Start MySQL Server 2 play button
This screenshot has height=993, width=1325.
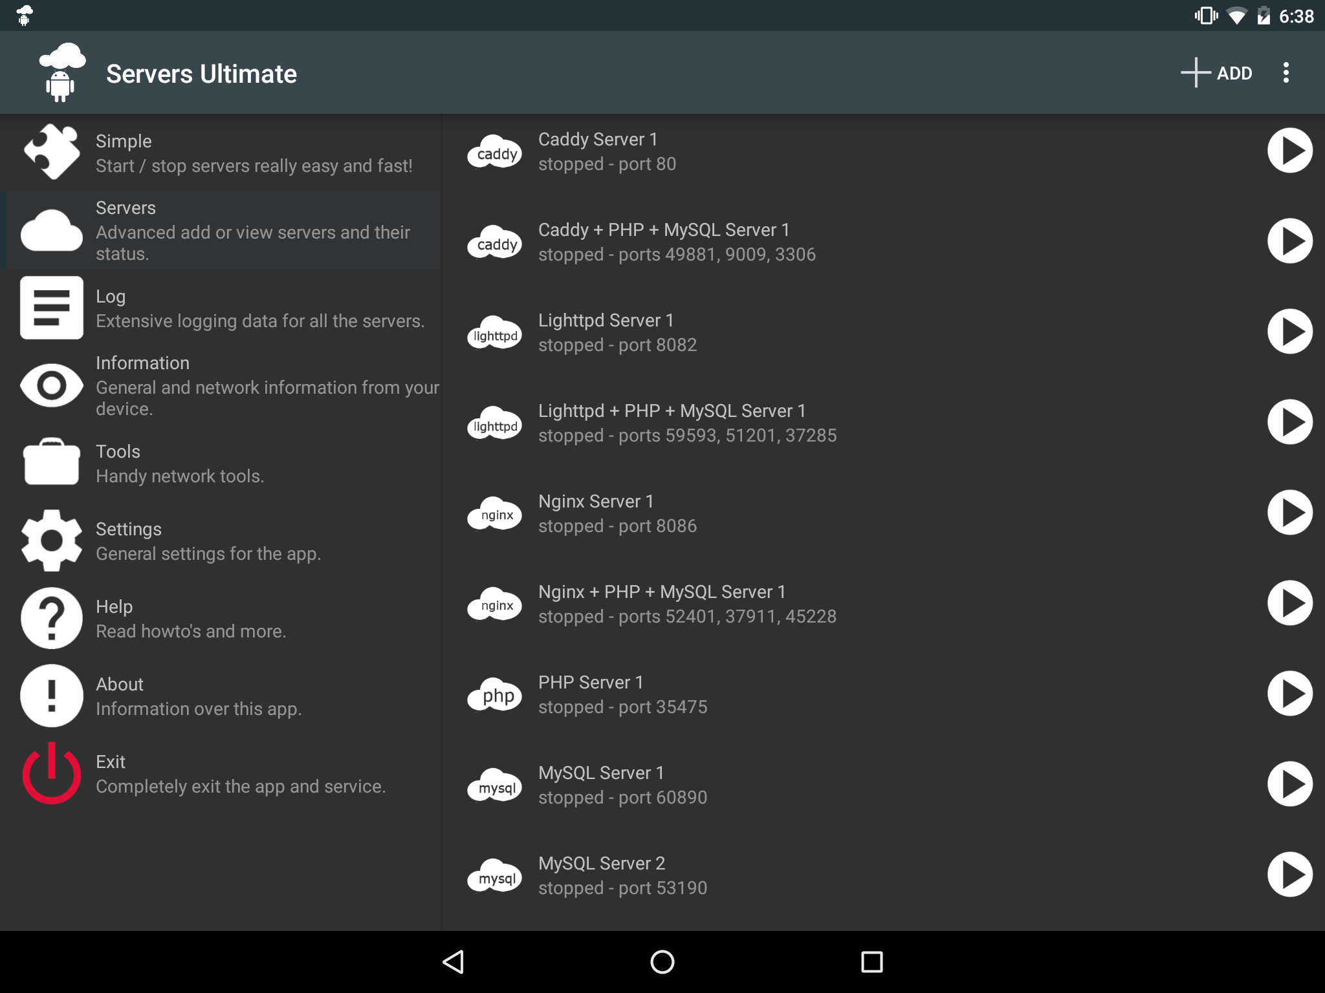pyautogui.click(x=1289, y=875)
